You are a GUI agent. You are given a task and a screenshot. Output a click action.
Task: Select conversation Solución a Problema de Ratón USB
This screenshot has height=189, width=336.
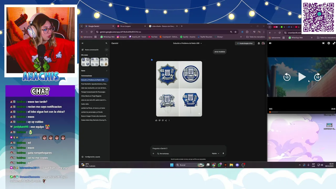pos(94,80)
